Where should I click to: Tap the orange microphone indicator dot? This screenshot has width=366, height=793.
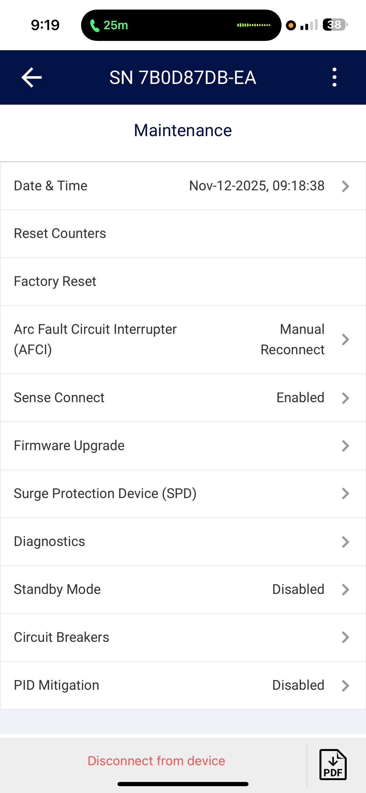pos(291,25)
